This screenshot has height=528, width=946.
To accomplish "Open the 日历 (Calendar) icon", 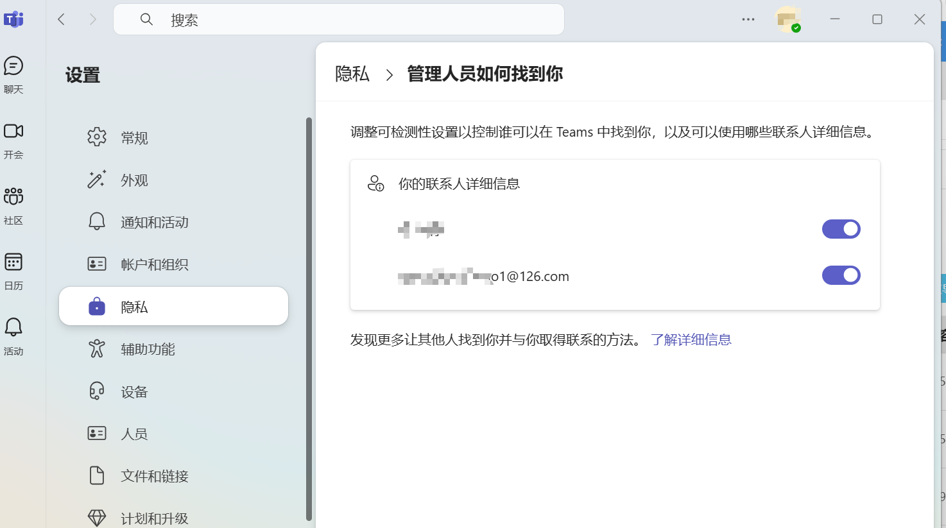I will 13,262.
